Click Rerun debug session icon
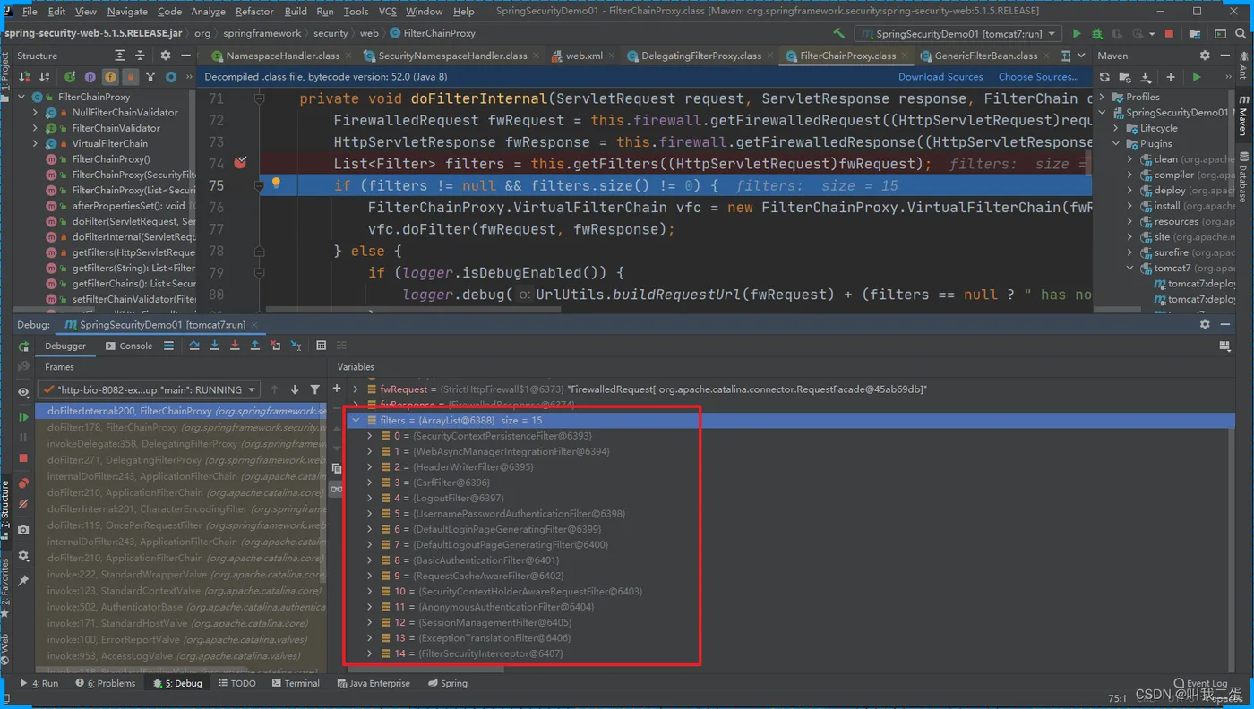 (x=23, y=346)
